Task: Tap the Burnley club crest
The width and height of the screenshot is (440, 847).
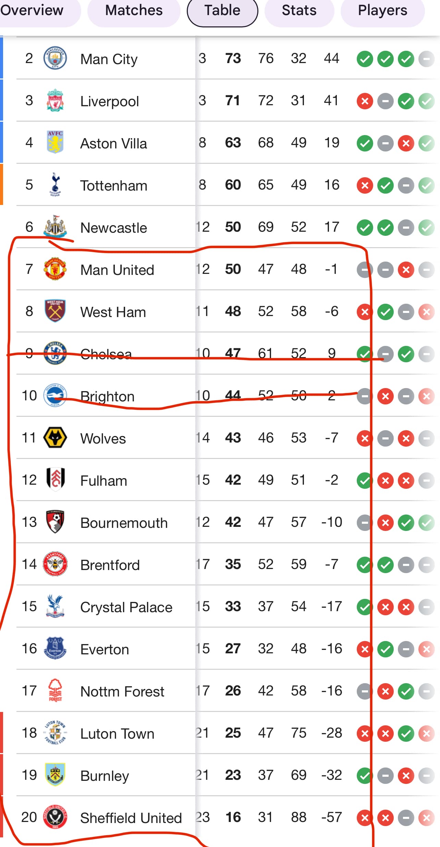Action: [x=55, y=775]
